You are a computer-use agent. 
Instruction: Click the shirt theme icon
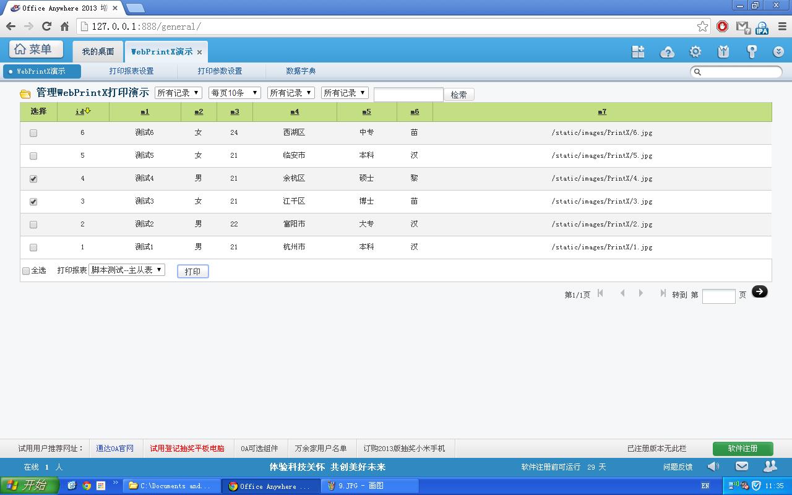(x=723, y=52)
